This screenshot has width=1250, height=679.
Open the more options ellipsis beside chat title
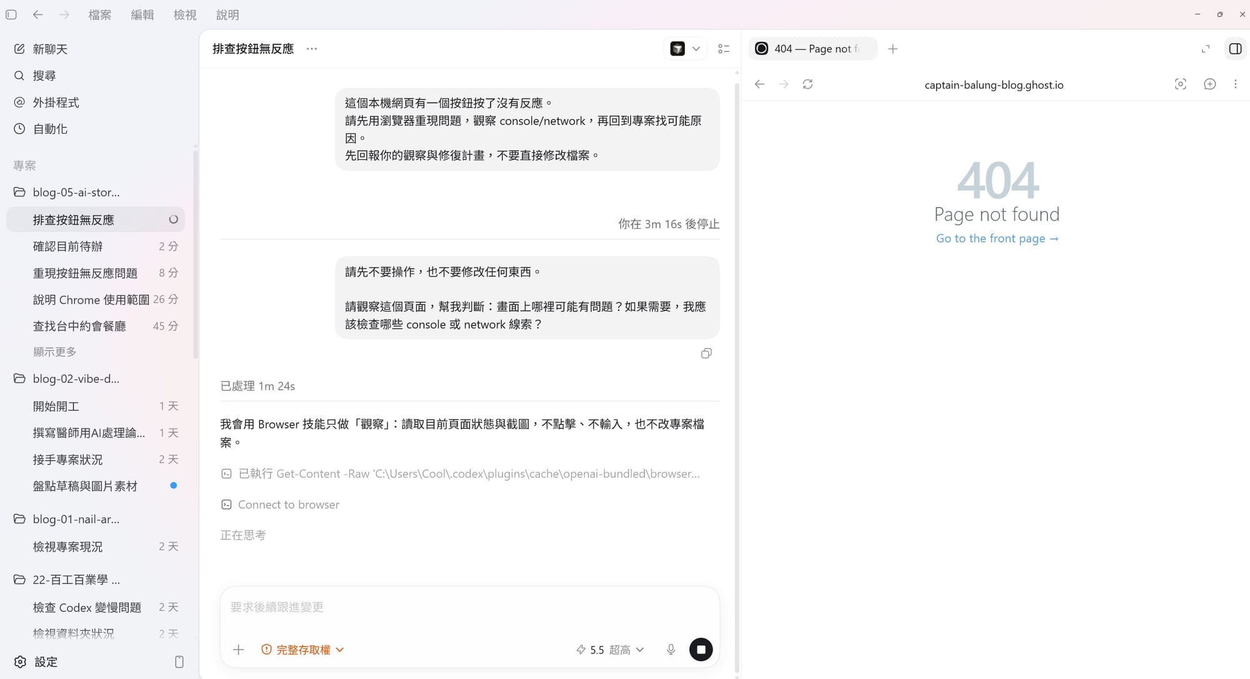(312, 49)
